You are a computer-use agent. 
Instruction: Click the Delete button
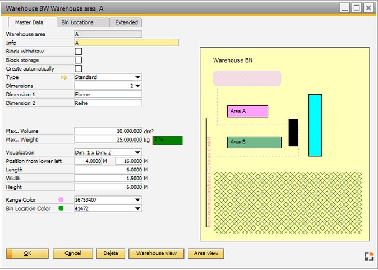(x=110, y=253)
